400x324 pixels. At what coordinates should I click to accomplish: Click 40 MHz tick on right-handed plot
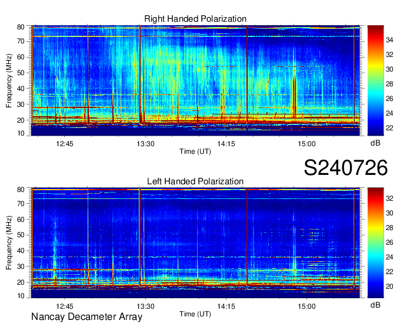click(21, 89)
